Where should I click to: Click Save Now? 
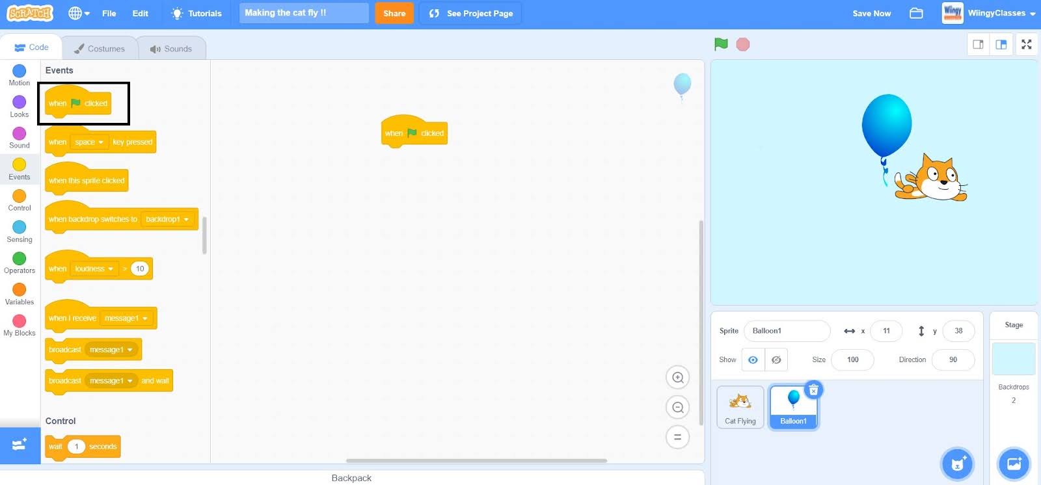coord(872,13)
